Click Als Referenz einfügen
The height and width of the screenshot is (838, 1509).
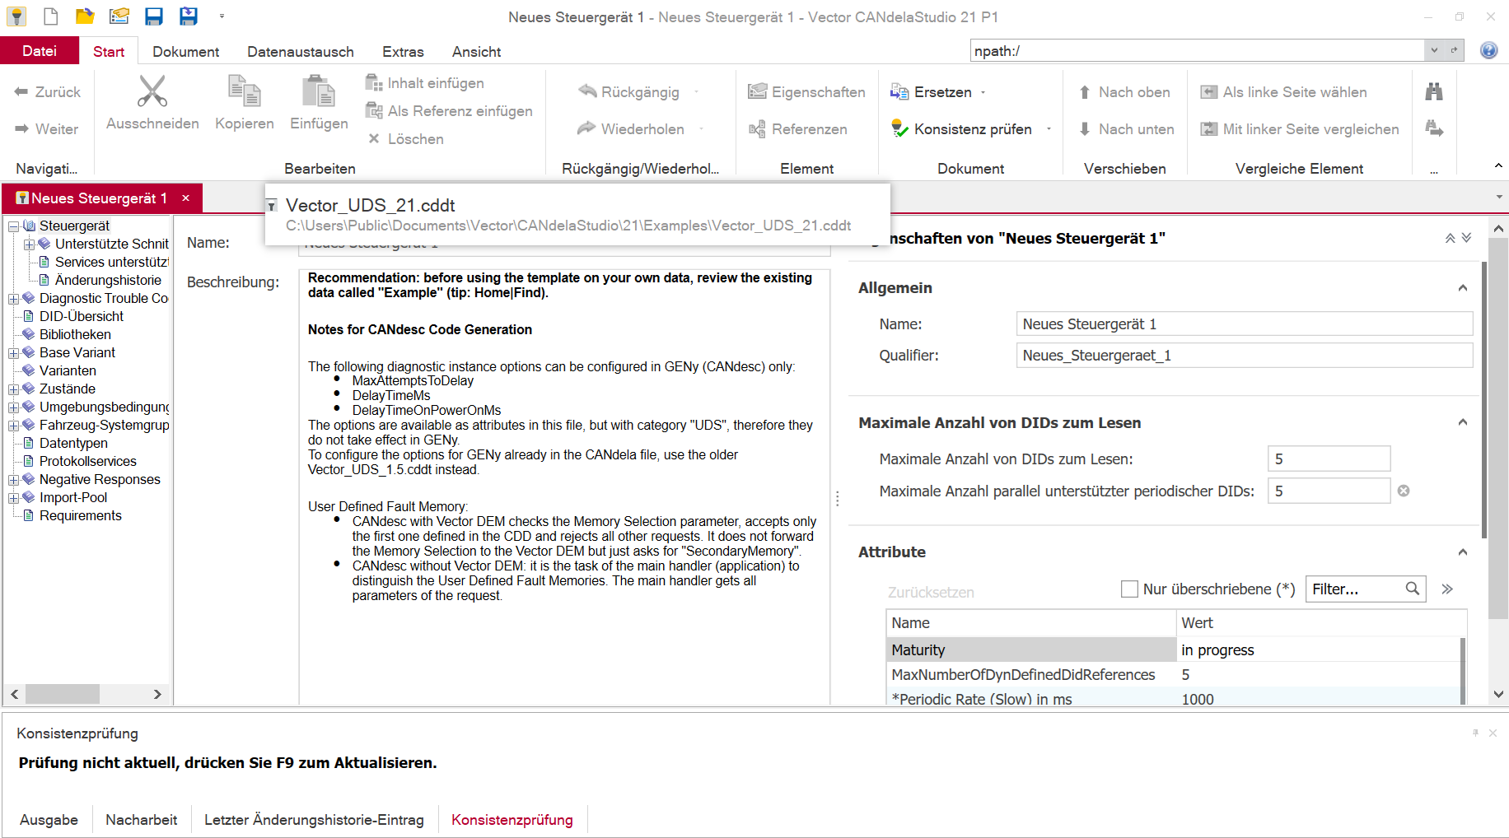[x=450, y=111]
